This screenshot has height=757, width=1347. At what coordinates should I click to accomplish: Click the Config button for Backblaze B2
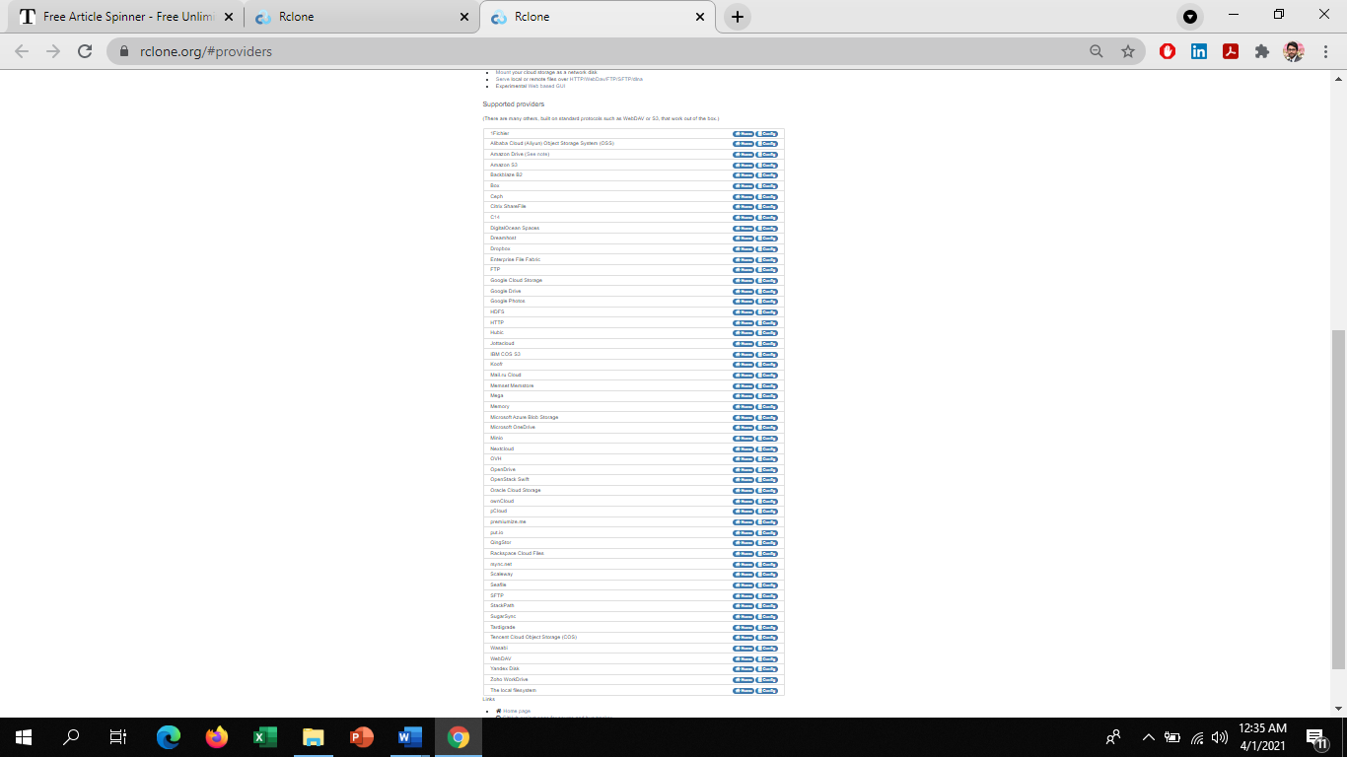tap(767, 175)
